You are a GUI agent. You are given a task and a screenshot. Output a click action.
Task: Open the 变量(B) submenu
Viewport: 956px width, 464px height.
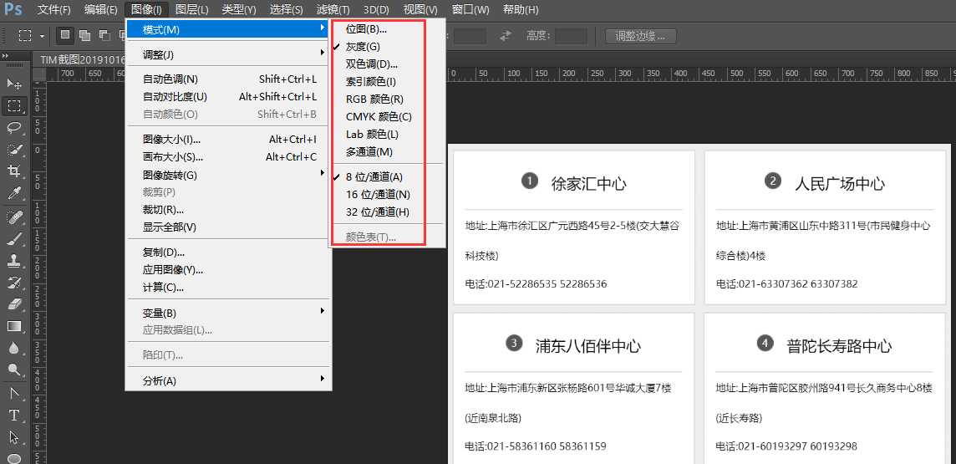(228, 313)
